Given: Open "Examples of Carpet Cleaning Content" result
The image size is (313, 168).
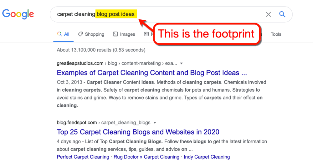Looking at the screenshot, I should pos(152,73).
